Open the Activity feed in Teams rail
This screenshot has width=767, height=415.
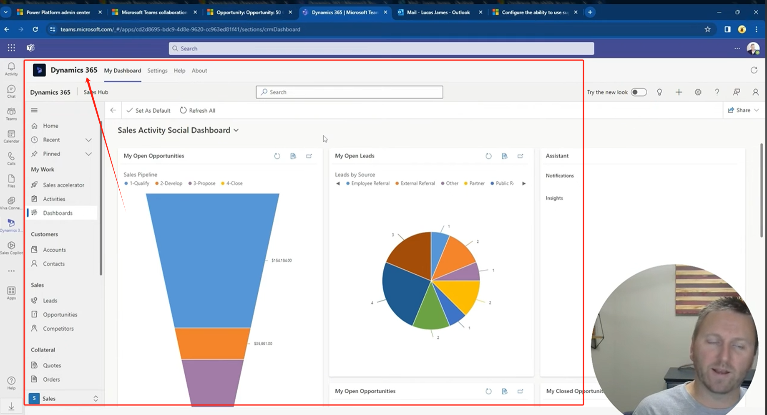coord(11,69)
